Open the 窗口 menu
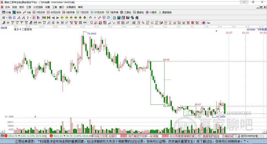The width and height of the screenshot is (267, 144). (62, 7)
